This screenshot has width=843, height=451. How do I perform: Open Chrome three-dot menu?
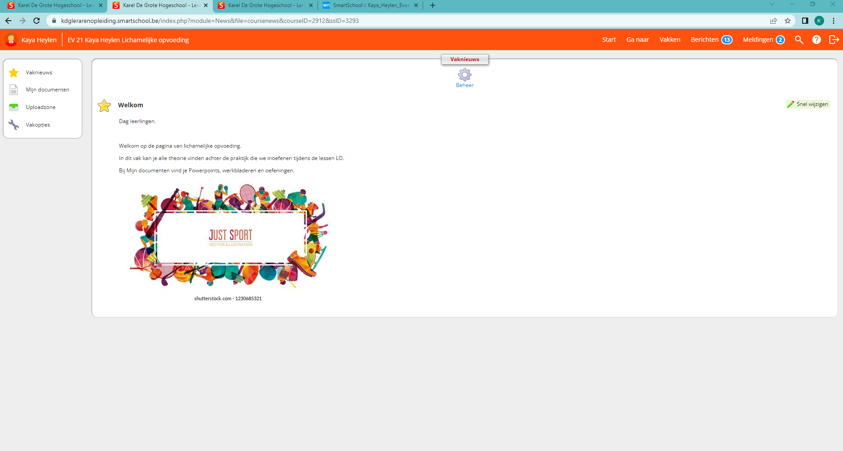pos(833,21)
